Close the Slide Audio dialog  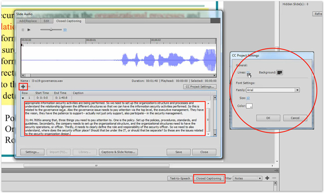[x=204, y=152]
